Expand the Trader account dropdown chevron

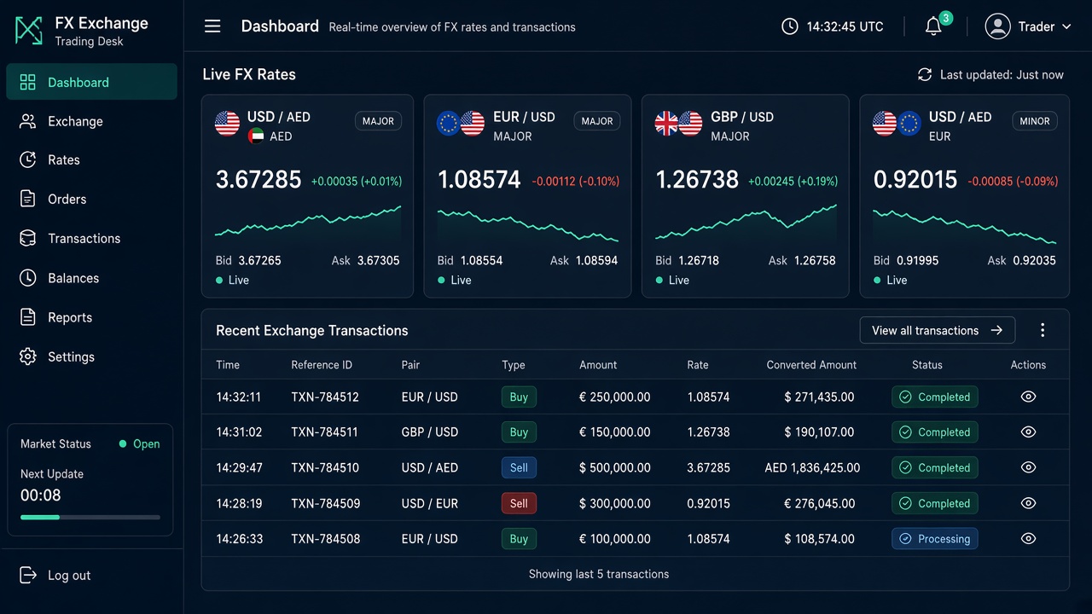[x=1066, y=27]
